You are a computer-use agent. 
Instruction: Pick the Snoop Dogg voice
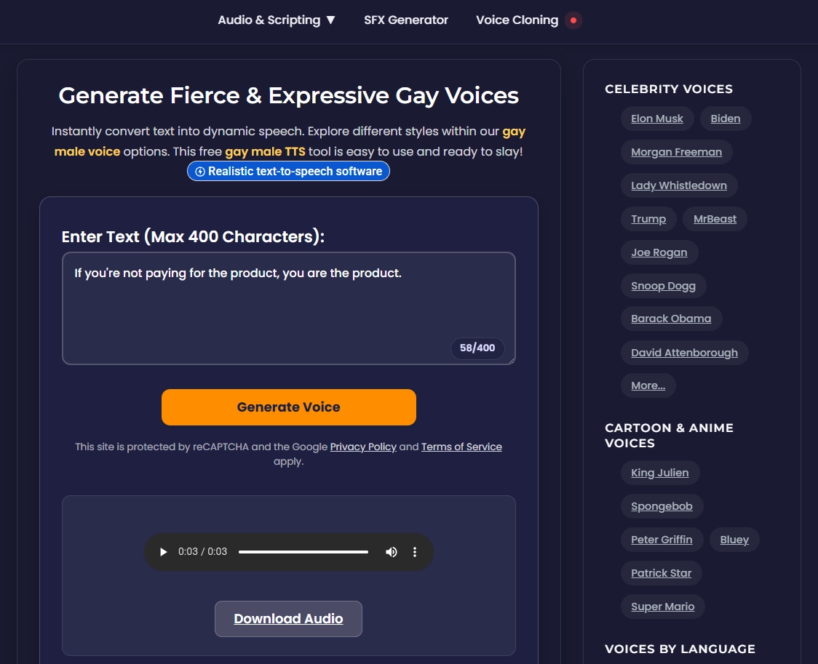[663, 286]
